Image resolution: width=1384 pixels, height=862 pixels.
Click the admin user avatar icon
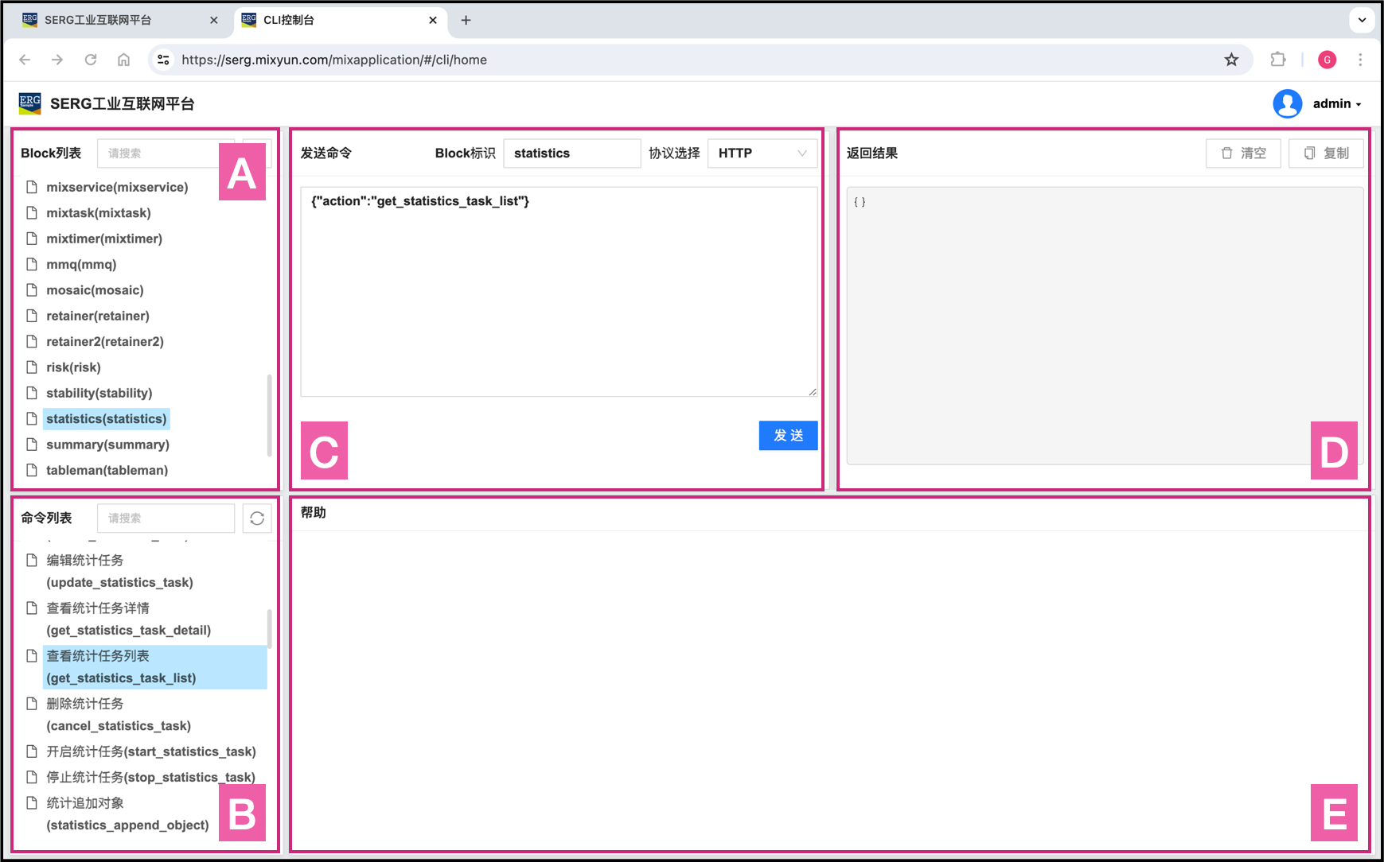click(1287, 103)
